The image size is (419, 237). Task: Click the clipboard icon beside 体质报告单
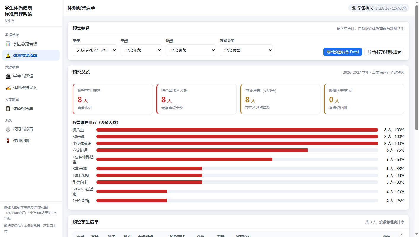coord(8,108)
